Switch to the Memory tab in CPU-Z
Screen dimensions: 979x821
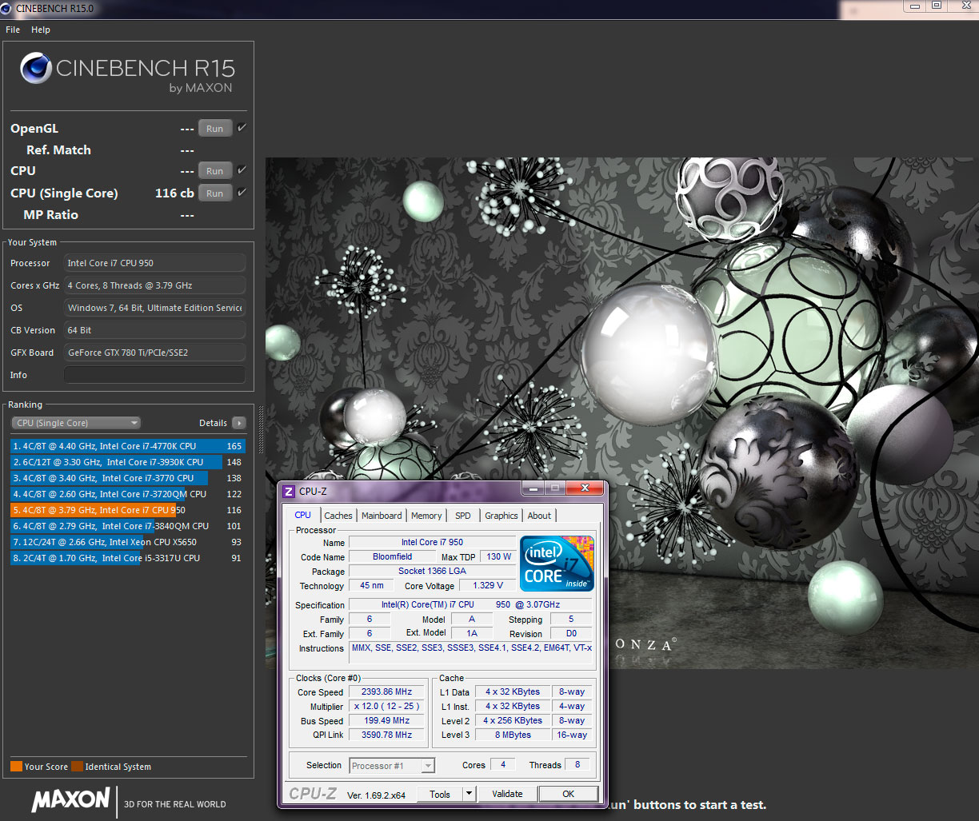(x=426, y=516)
